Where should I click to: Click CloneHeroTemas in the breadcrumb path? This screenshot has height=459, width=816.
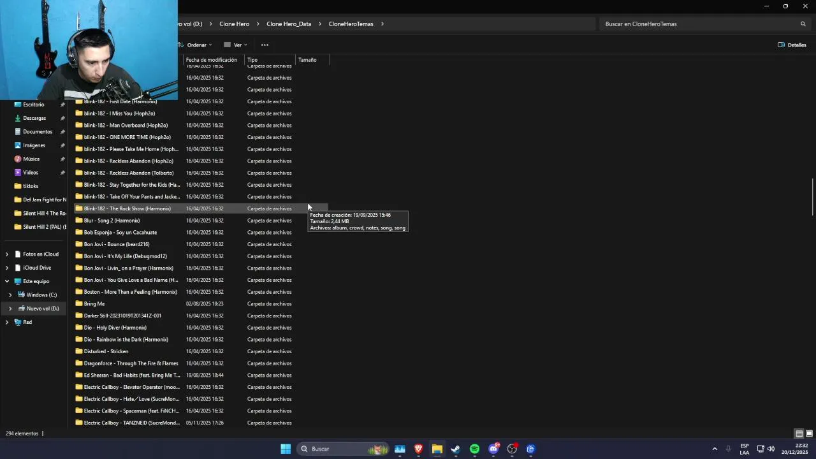pyautogui.click(x=351, y=24)
